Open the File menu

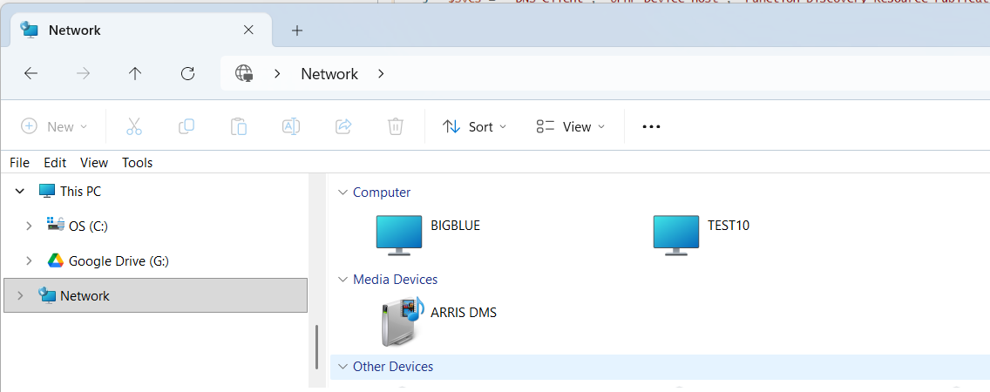pyautogui.click(x=19, y=162)
